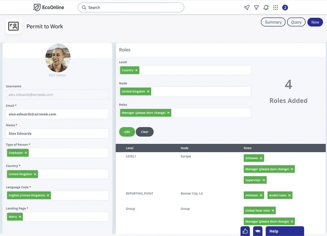This screenshot has width=327, height=236.
Task: Click the green Add button
Action: [127, 132]
